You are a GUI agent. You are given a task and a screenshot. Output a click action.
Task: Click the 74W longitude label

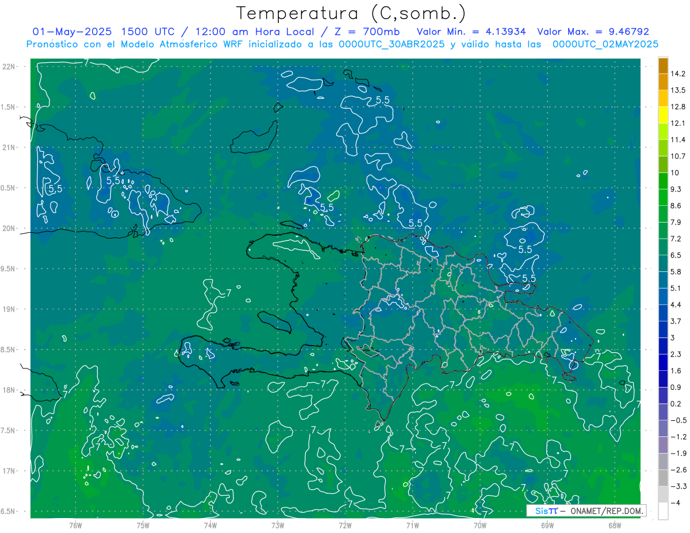click(x=210, y=525)
